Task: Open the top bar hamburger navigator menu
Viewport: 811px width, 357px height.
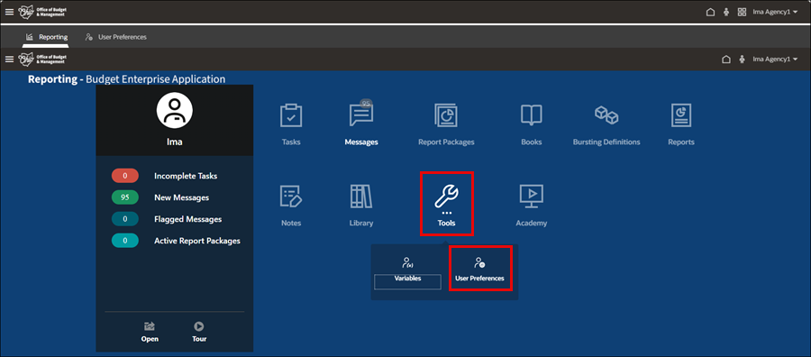Action: click(x=9, y=12)
